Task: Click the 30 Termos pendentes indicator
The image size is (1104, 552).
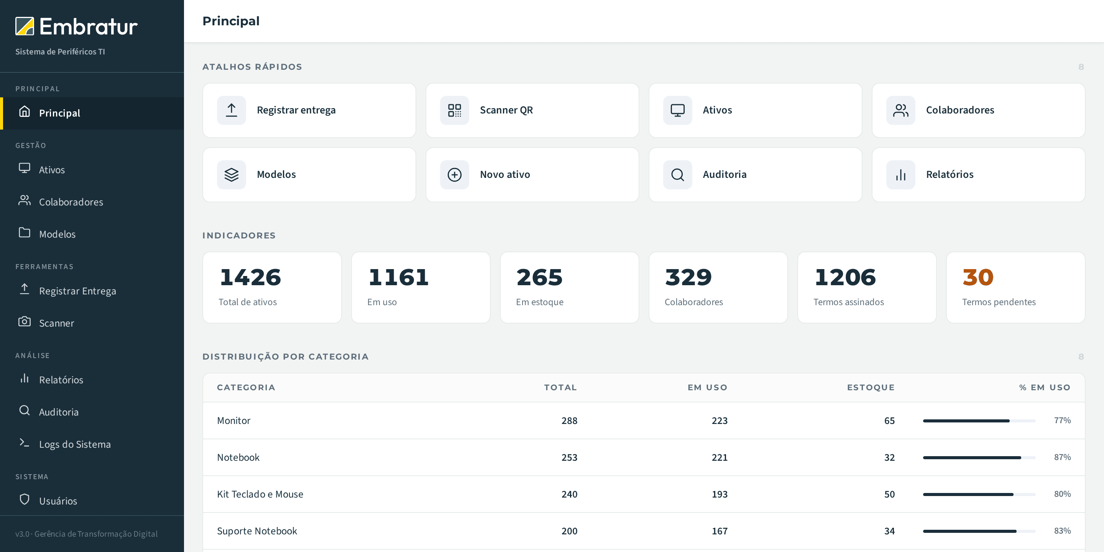Action: pyautogui.click(x=1016, y=287)
